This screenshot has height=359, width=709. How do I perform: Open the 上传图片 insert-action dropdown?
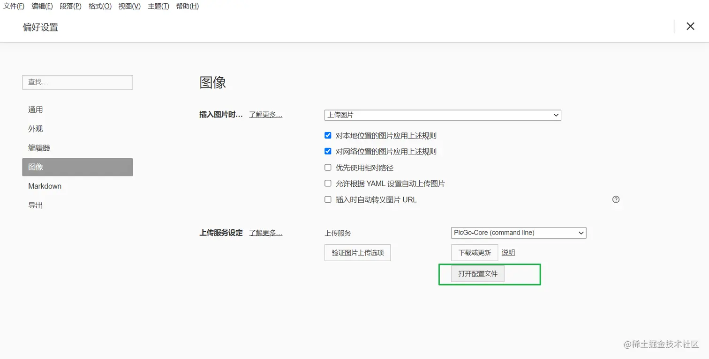point(443,115)
